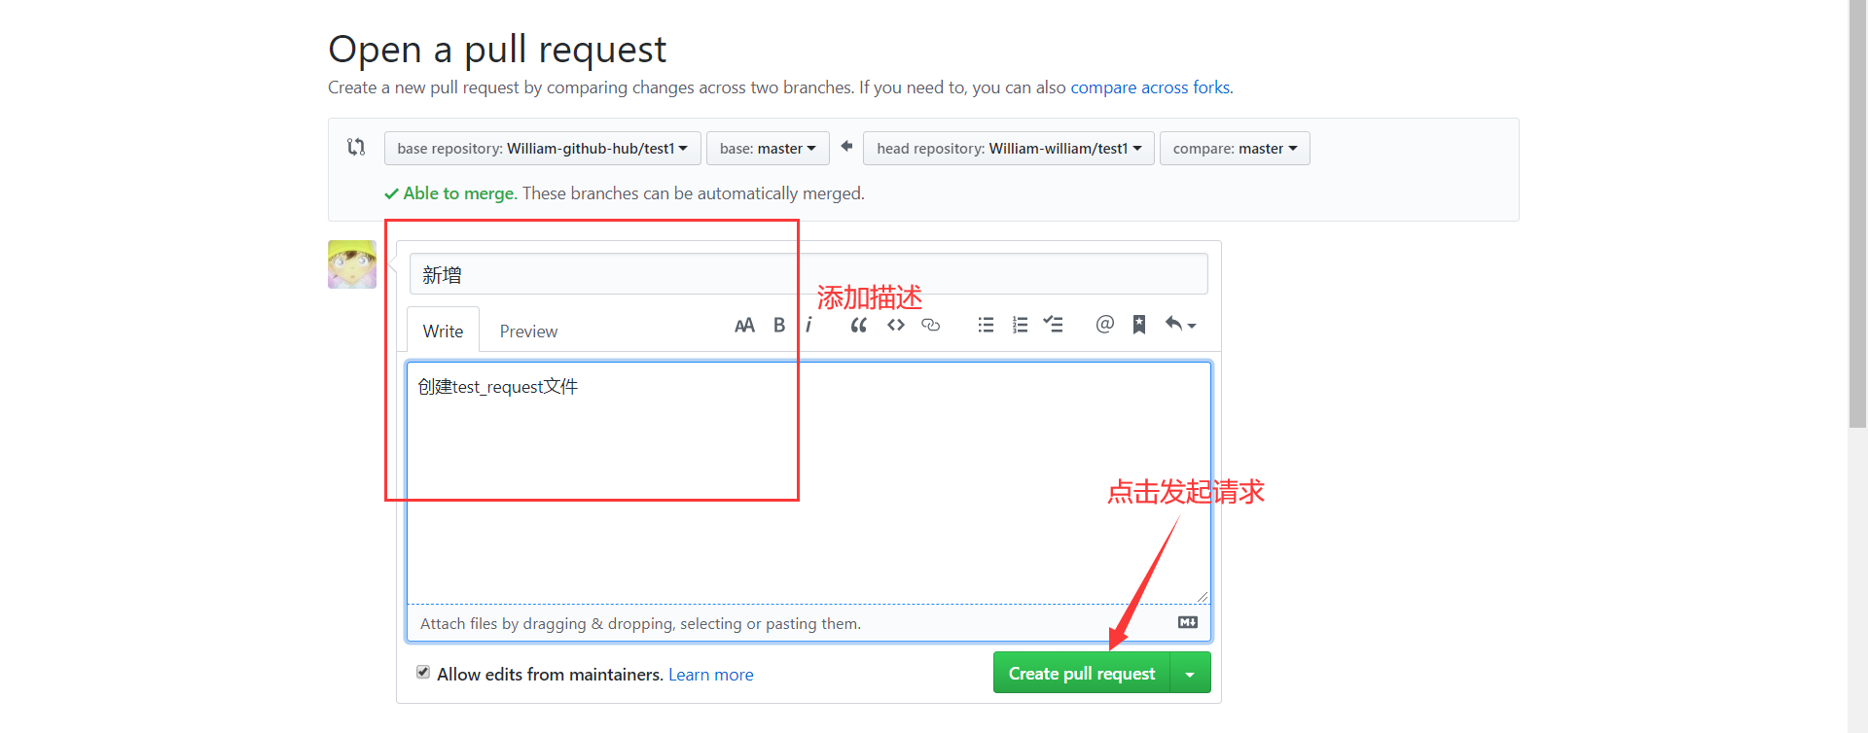Click the user avatar thumbnail

coord(352,264)
